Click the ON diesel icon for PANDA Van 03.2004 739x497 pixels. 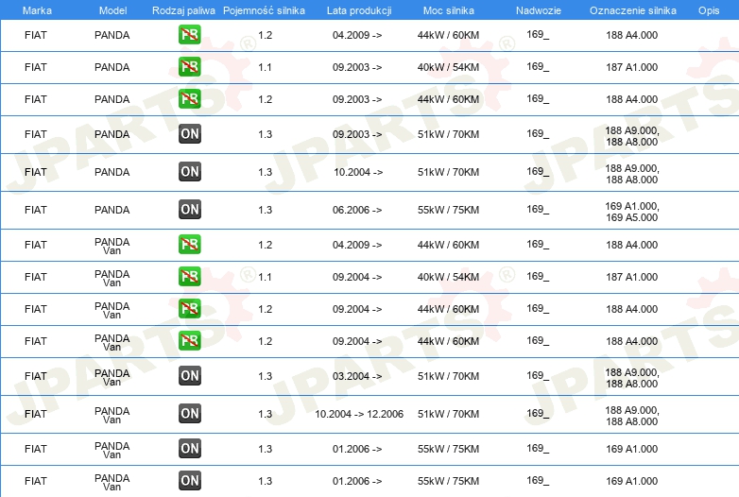coord(189,375)
